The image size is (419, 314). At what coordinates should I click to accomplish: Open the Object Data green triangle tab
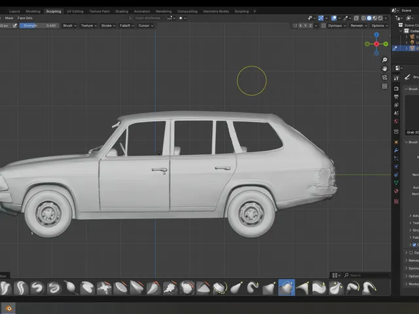click(x=396, y=183)
